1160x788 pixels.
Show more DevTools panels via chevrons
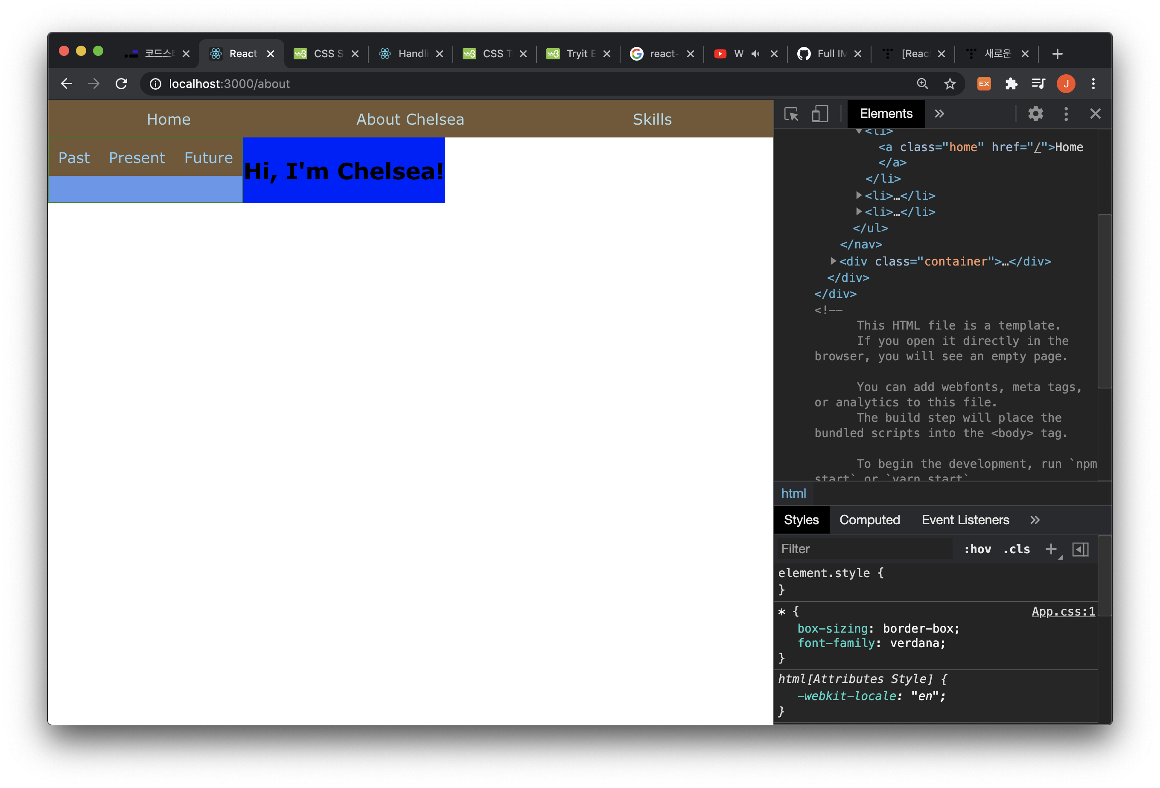coord(939,114)
